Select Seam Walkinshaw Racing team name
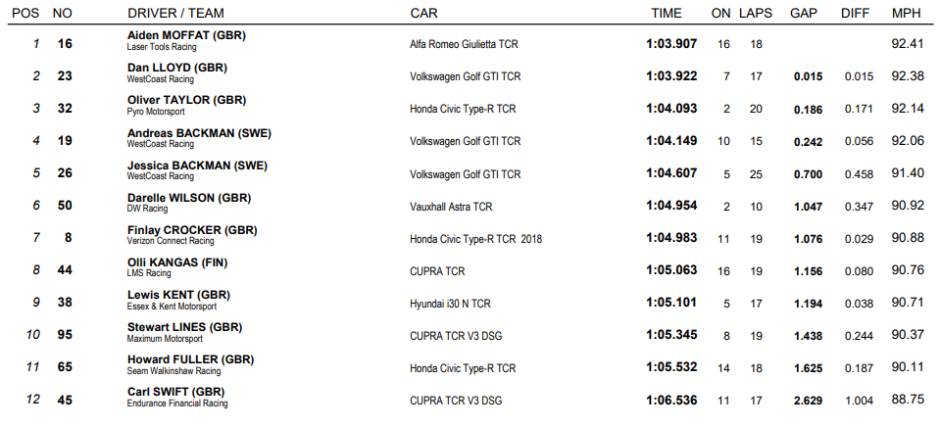 [x=173, y=371]
